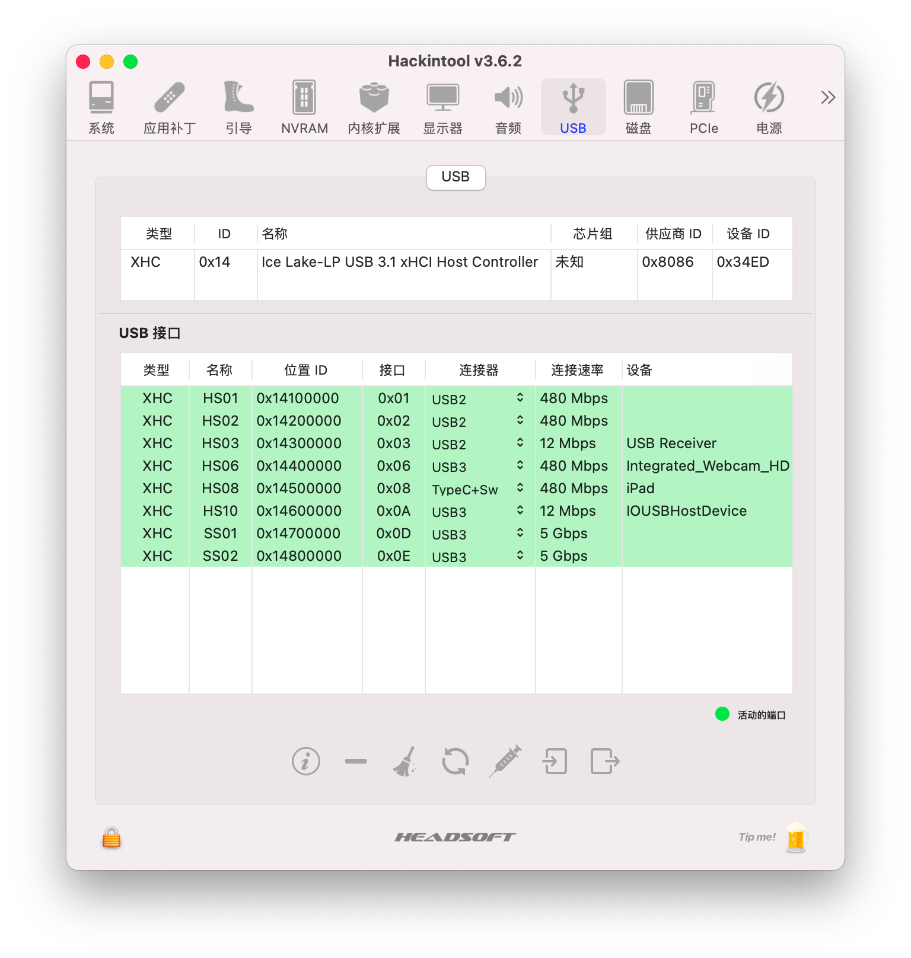Select the 0x14800000 location ID cell
The height and width of the screenshot is (958, 911).
pos(307,556)
